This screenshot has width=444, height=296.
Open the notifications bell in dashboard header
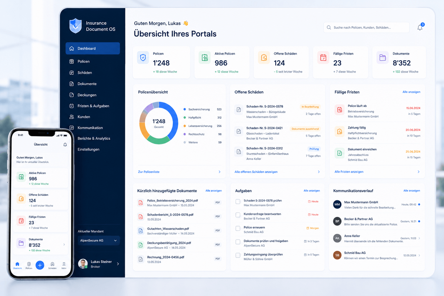click(420, 27)
